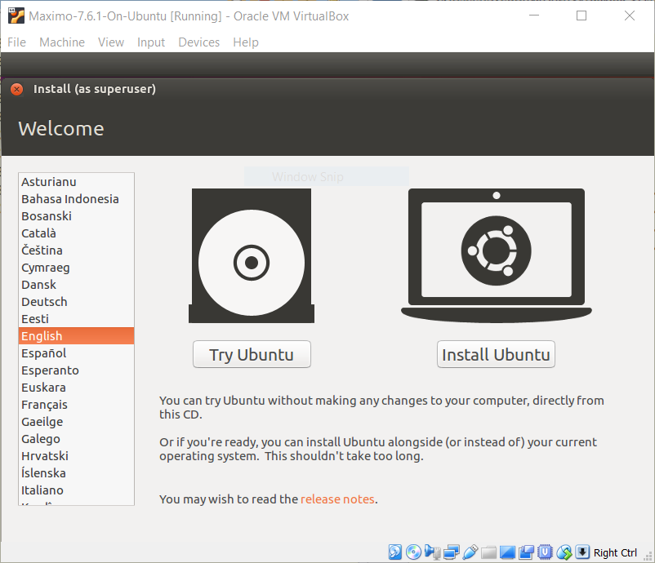The width and height of the screenshot is (655, 563).
Task: Click the shared folders status icon
Action: (x=488, y=552)
